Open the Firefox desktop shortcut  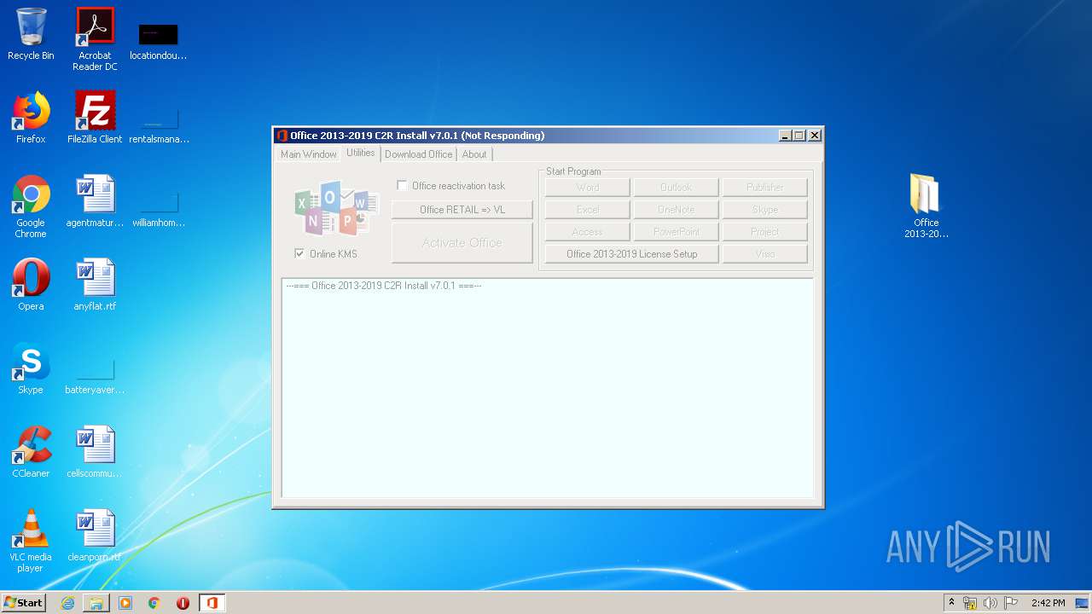31,118
